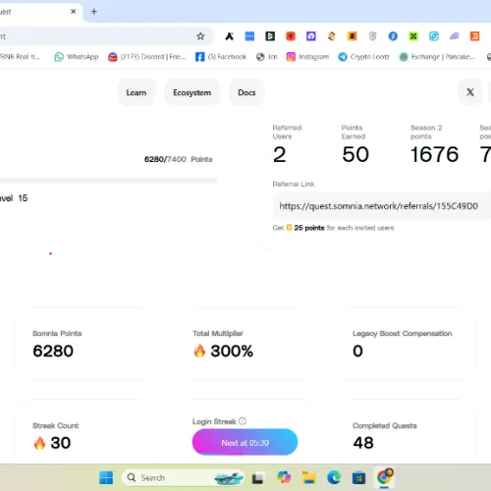This screenshot has height=491, width=491.
Task: Open the Icn bookmark
Action: pyautogui.click(x=267, y=57)
